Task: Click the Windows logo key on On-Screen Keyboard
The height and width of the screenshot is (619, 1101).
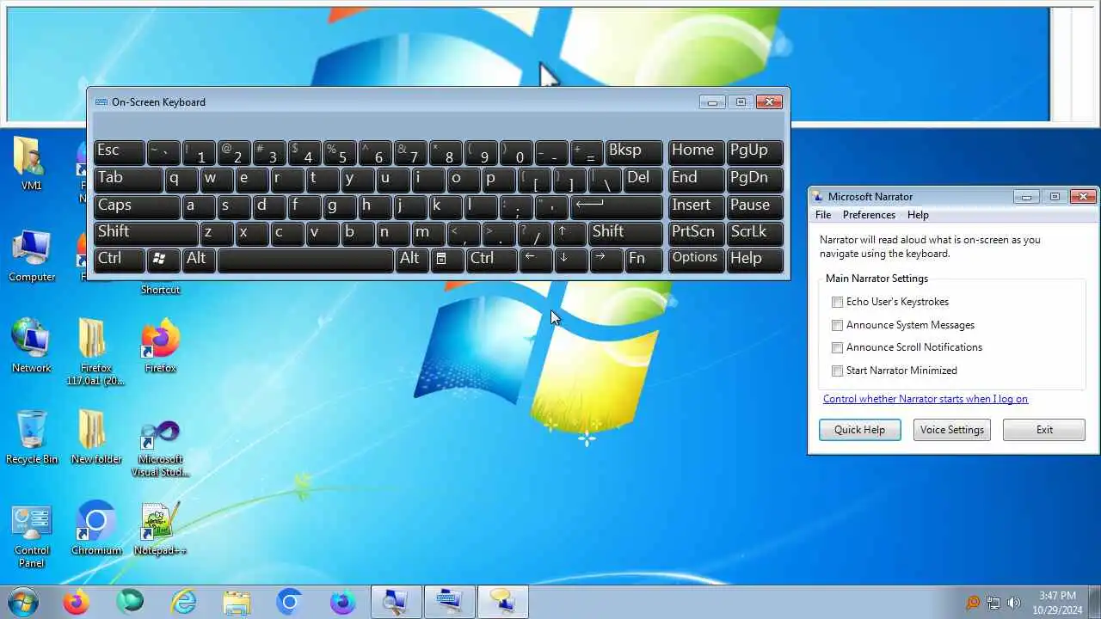Action: (163, 260)
